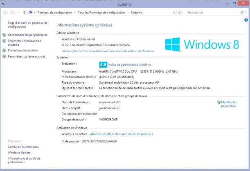The width and height of the screenshot is (250, 171).
Task: Open Indice de performance Windows link
Action: click(129, 64)
